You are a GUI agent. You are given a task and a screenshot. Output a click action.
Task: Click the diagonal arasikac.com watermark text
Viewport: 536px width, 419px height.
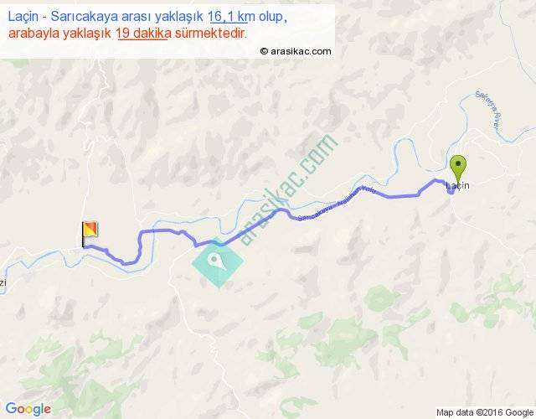pos(288,190)
